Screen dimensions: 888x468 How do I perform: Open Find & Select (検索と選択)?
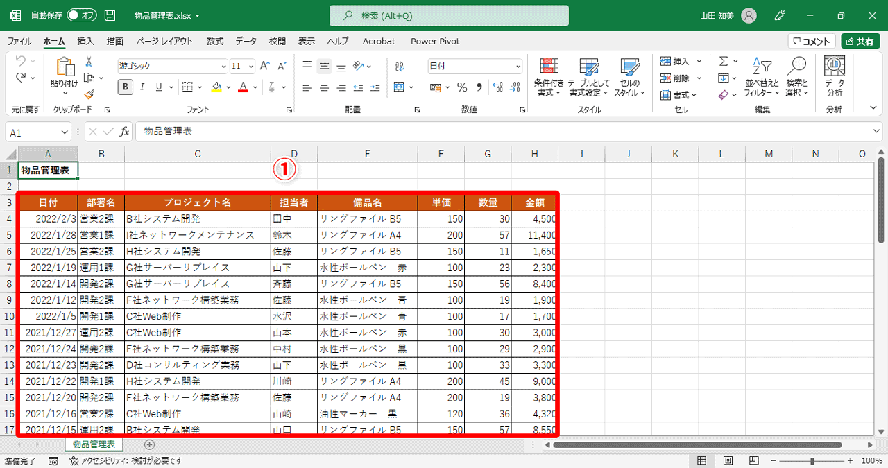pyautogui.click(x=797, y=77)
